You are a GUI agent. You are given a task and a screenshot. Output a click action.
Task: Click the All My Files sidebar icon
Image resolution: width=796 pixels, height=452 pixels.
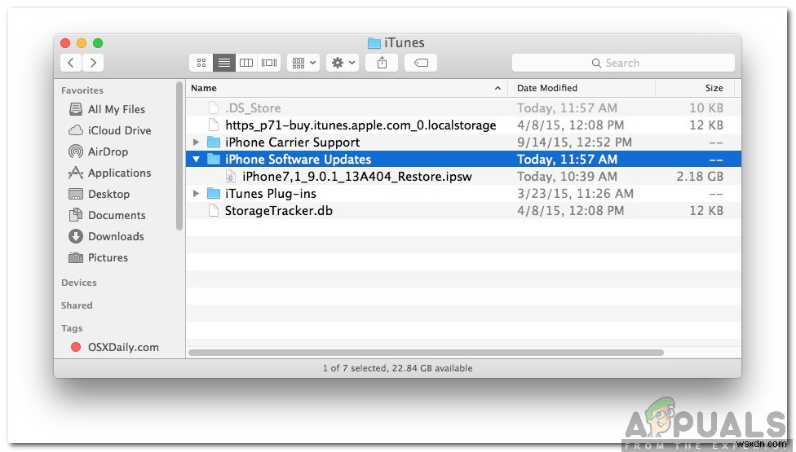76,109
